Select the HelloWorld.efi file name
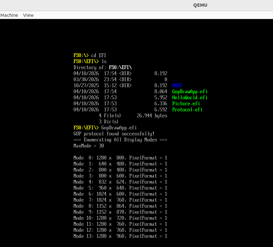Image resolution: width=273 pixels, height=247 pixels. [x=190, y=97]
